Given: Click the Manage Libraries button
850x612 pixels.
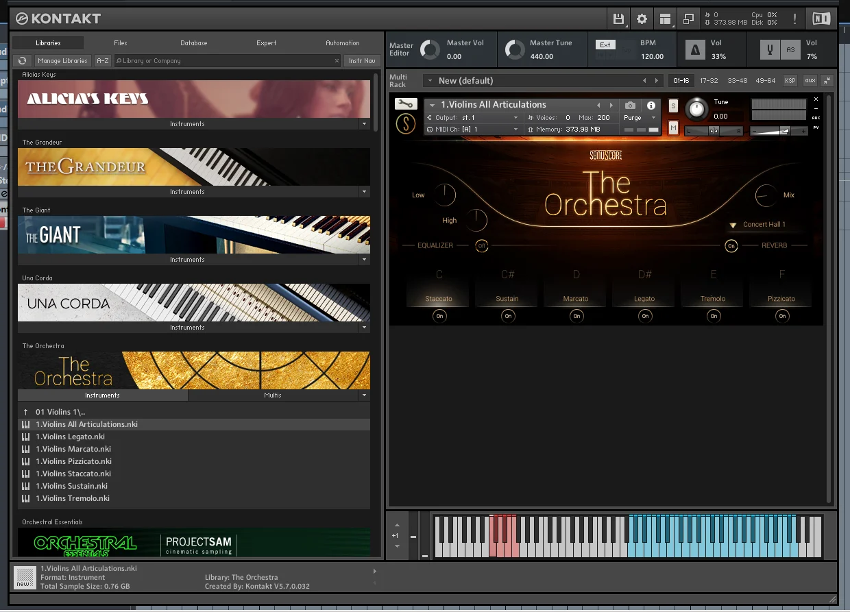Looking at the screenshot, I should click(62, 61).
